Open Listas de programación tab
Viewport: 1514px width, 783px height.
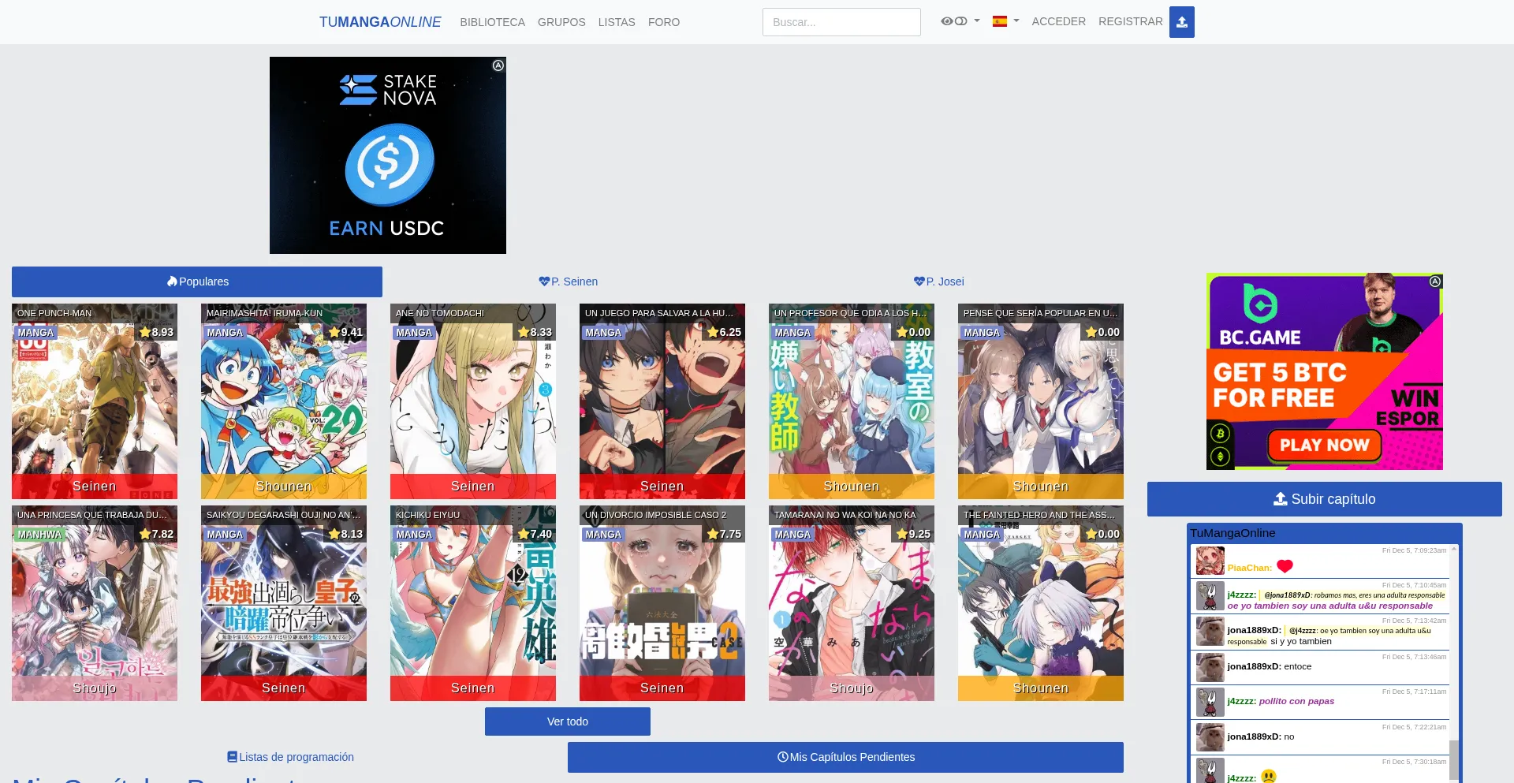[290, 757]
